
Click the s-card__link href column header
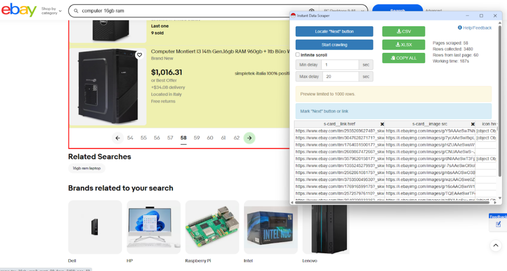pyautogui.click(x=339, y=124)
